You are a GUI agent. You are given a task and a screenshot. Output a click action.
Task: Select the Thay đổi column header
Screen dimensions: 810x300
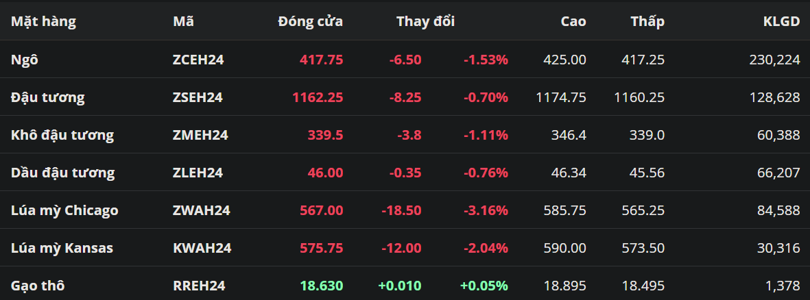coord(425,21)
